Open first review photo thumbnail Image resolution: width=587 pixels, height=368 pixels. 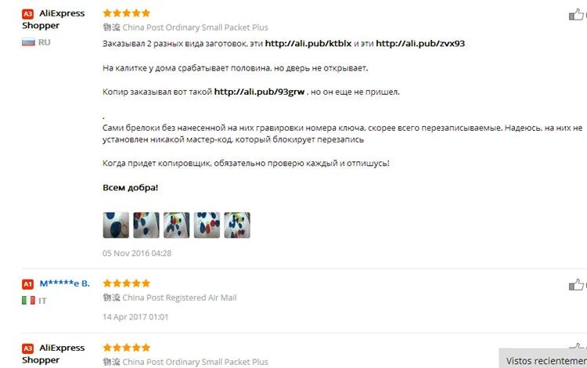tap(116, 225)
